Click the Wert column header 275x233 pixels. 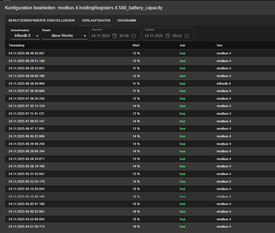click(136, 45)
